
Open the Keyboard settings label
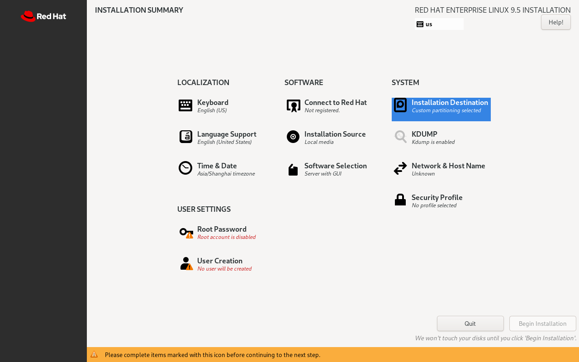213,102
